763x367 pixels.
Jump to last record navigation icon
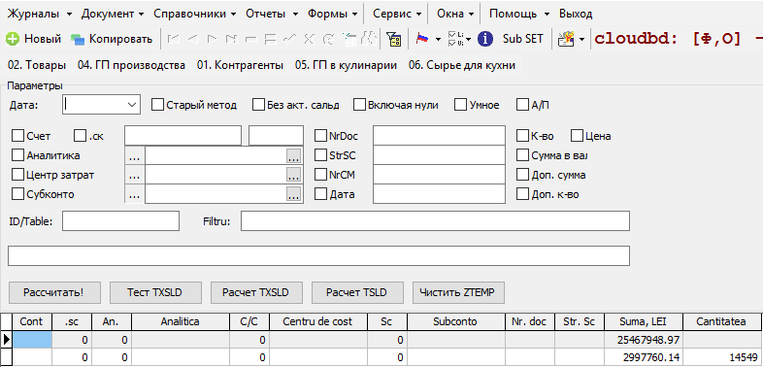232,39
